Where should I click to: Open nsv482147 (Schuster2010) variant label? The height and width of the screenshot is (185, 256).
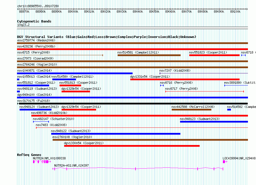(x=54, y=119)
